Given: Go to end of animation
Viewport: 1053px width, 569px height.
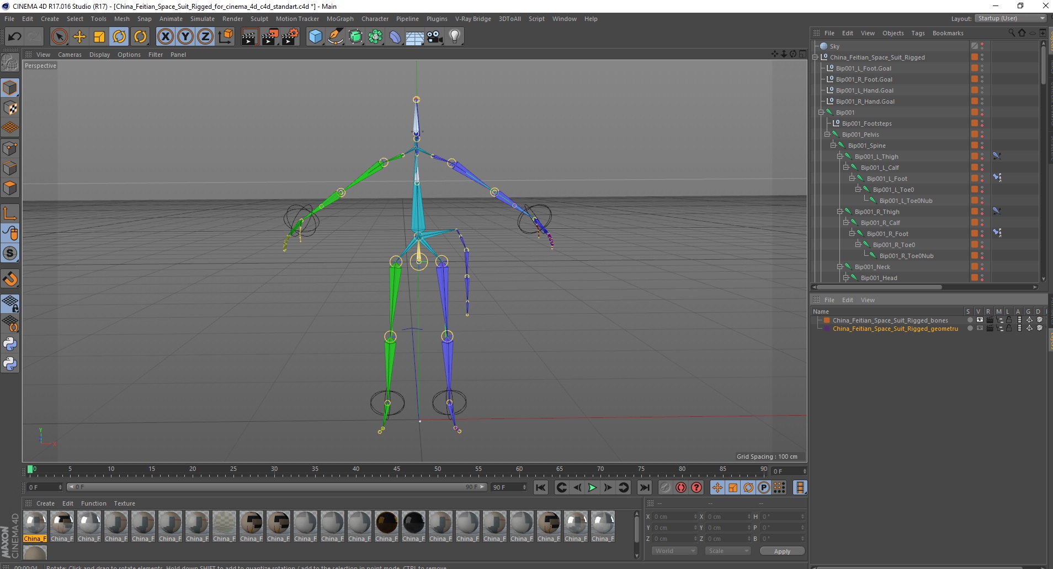Looking at the screenshot, I should click(644, 487).
